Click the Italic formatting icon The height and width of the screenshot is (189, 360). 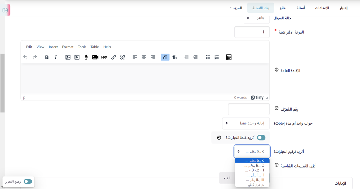56,57
